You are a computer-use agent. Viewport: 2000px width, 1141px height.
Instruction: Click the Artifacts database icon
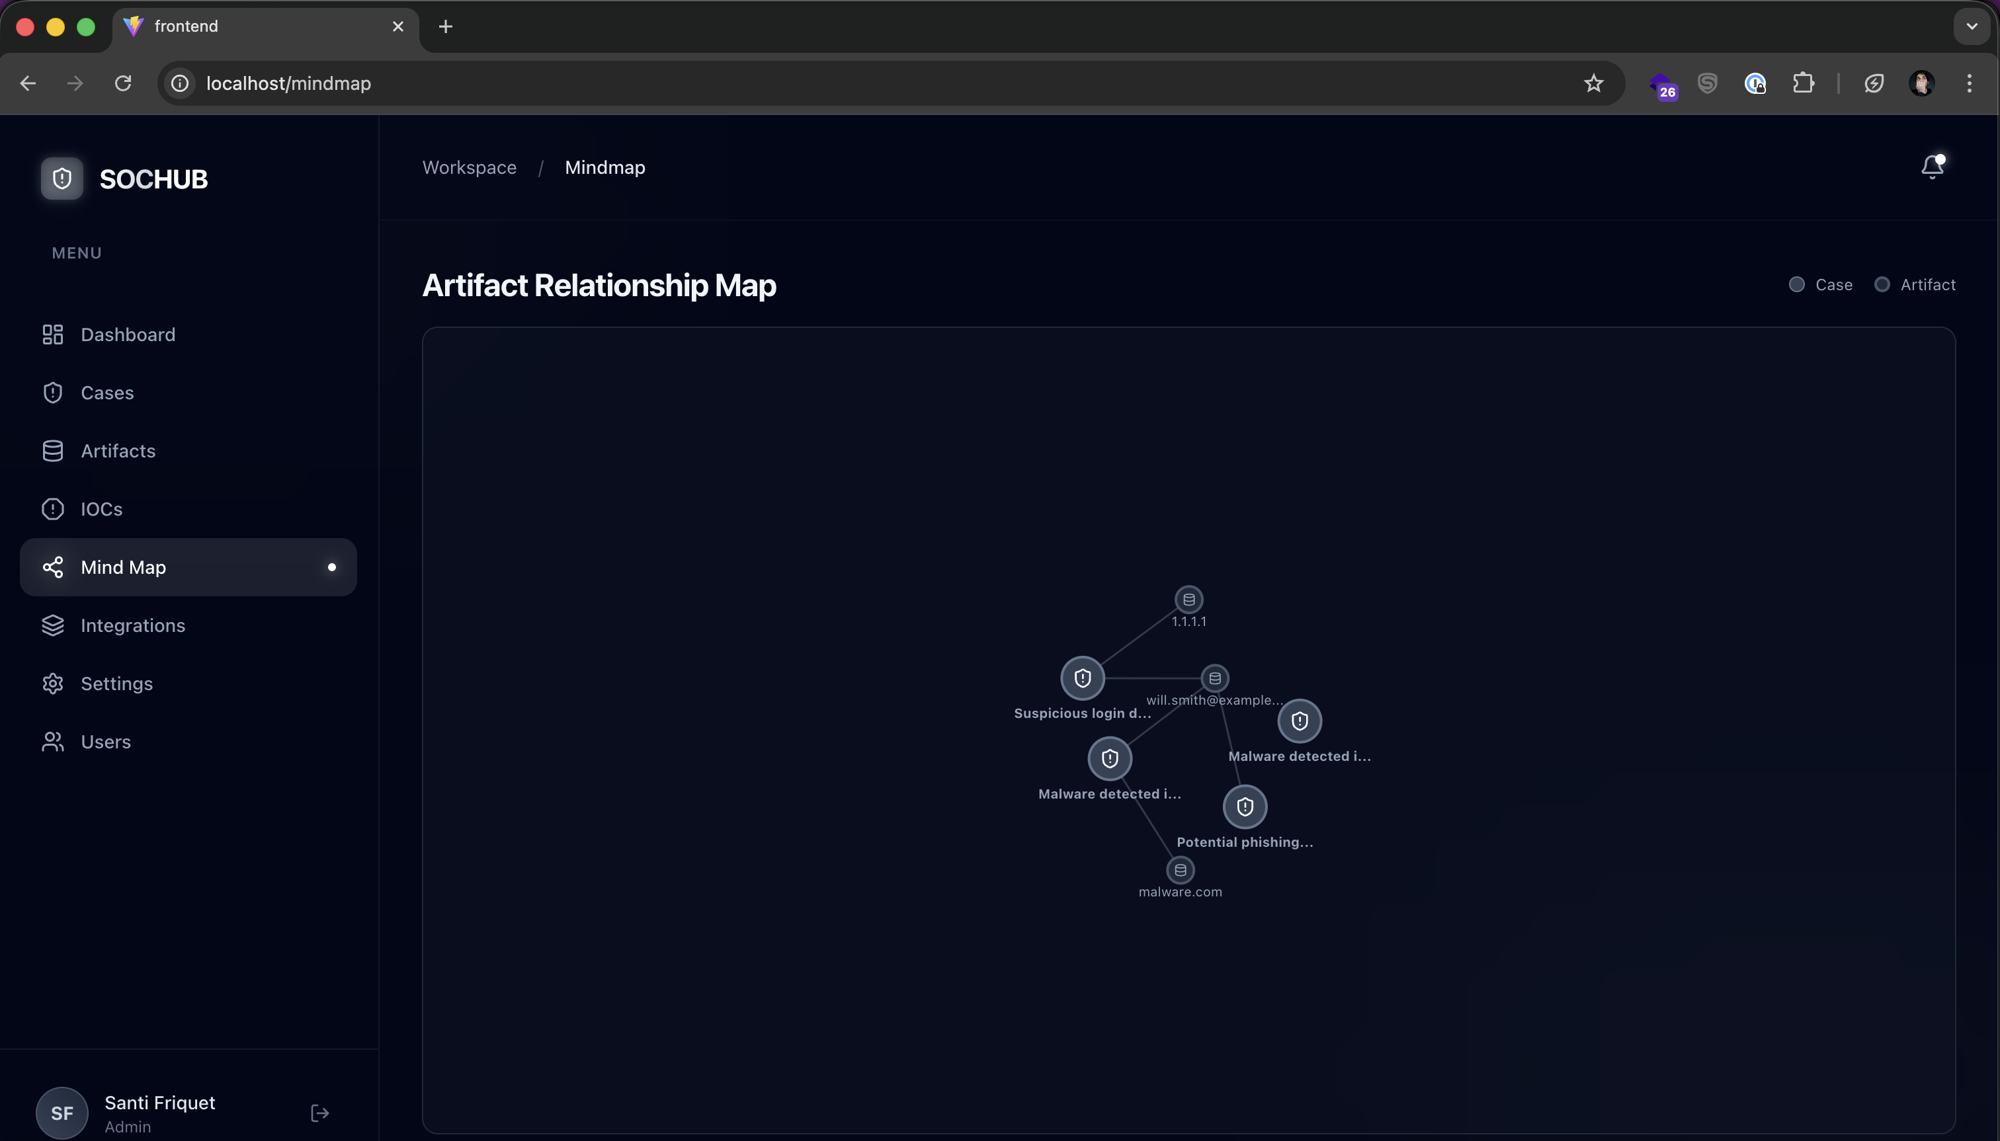[52, 451]
